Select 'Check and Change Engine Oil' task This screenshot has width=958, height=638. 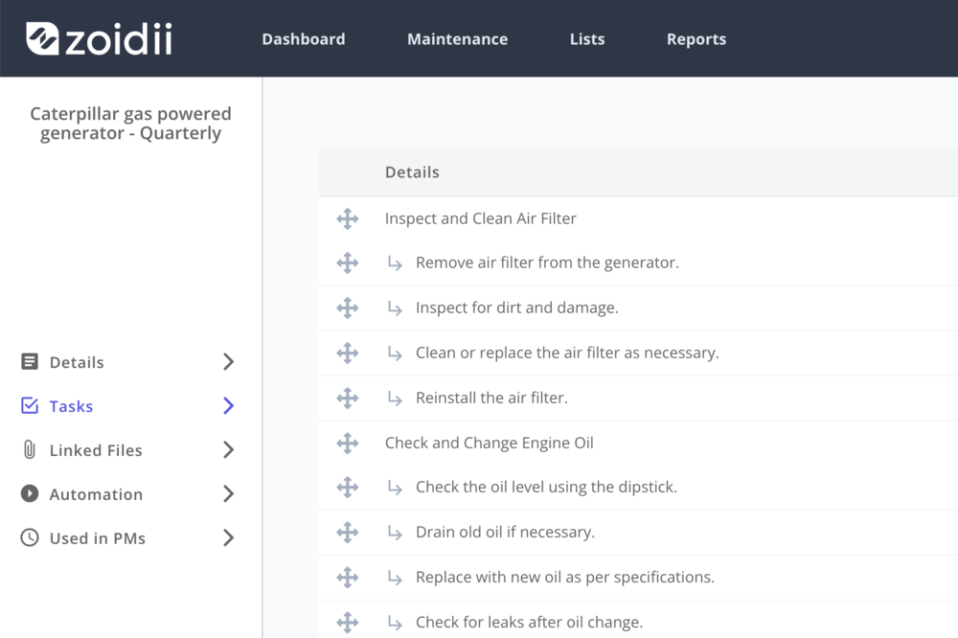490,443
